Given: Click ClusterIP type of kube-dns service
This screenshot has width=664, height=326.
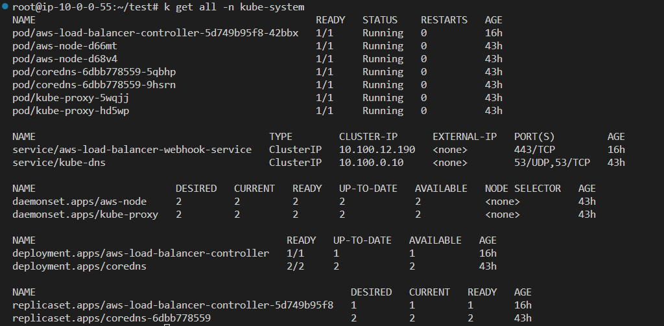Looking at the screenshot, I should (x=295, y=163).
